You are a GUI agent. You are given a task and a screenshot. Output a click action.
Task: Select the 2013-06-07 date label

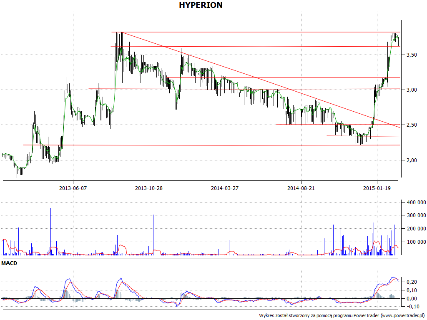pos(73,188)
